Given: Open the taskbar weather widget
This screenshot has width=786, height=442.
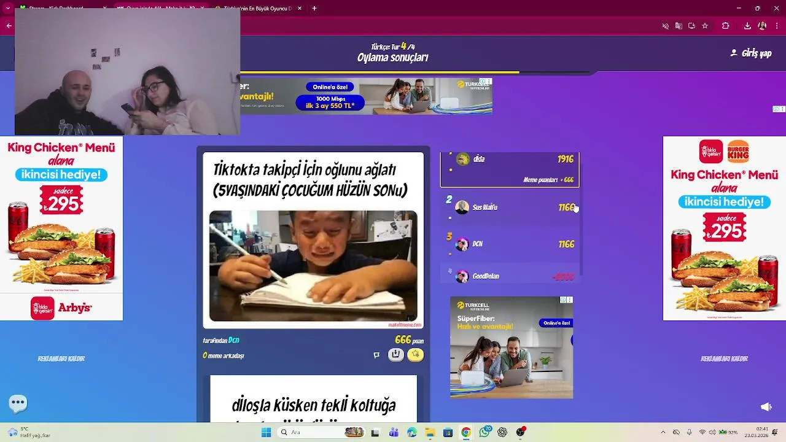Looking at the screenshot, I should point(28,432).
